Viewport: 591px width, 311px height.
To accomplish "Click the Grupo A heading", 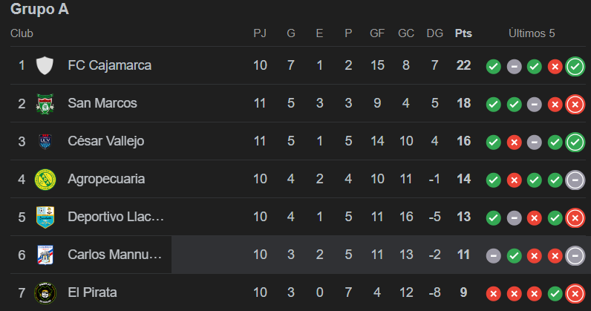I will tap(40, 10).
